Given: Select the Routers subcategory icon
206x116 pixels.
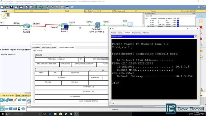Looking at the screenshot, I should pos(2,109).
